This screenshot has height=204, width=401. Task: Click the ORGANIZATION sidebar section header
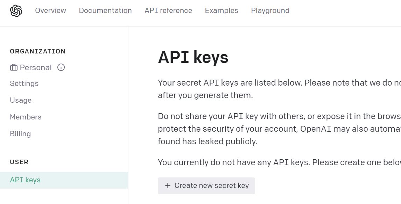click(38, 51)
